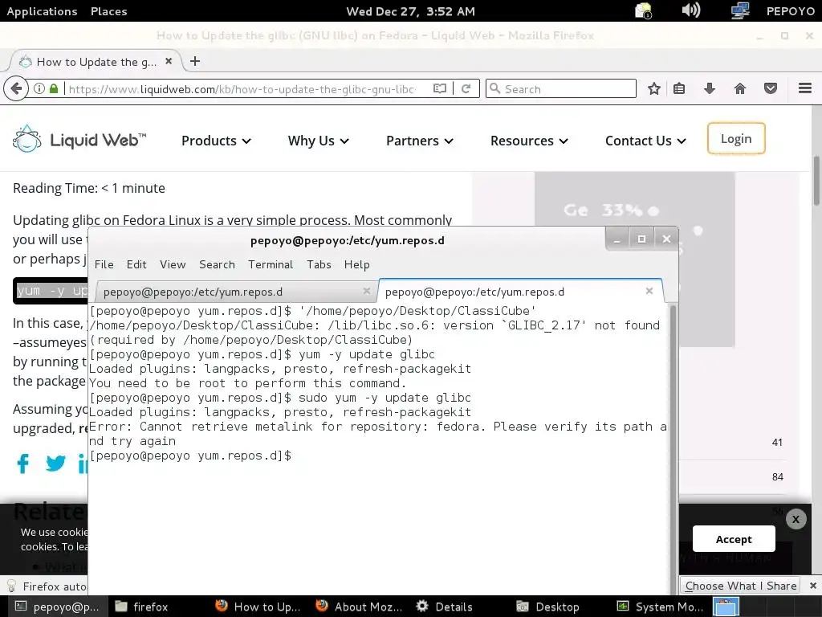Expand the Contact Us dropdown menu
The width and height of the screenshot is (822, 617).
click(645, 141)
